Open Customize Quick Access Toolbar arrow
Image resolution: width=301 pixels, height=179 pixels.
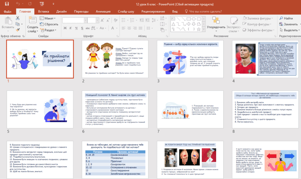53,4
